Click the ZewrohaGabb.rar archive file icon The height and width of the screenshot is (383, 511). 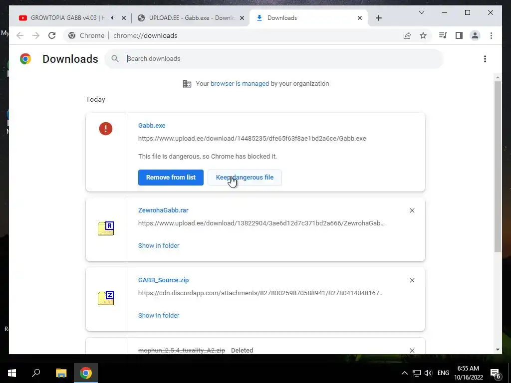coord(106,228)
